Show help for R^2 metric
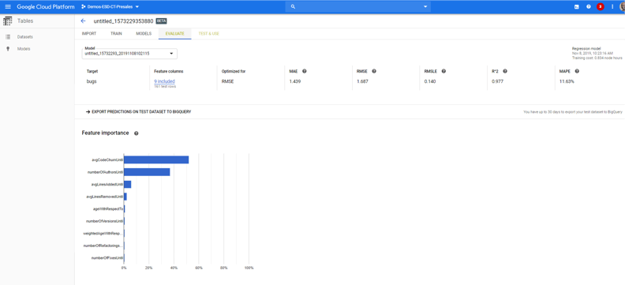The width and height of the screenshot is (625, 285). (x=505, y=71)
